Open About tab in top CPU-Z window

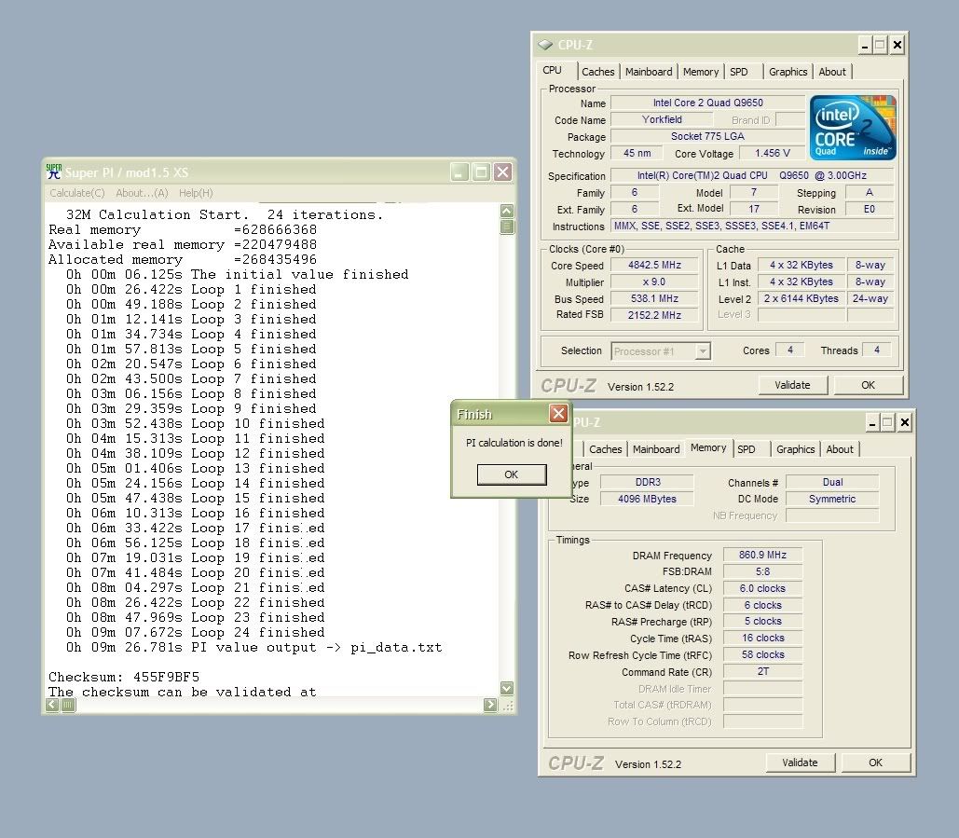(x=832, y=72)
